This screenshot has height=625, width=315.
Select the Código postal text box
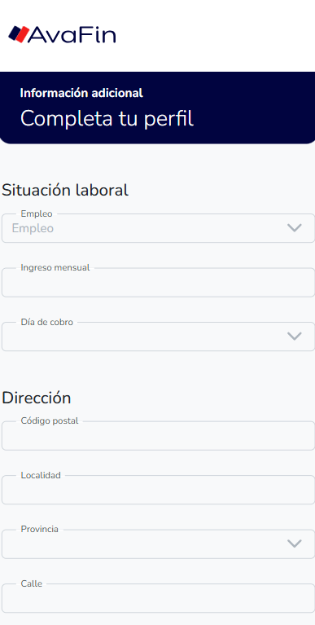tap(158, 436)
